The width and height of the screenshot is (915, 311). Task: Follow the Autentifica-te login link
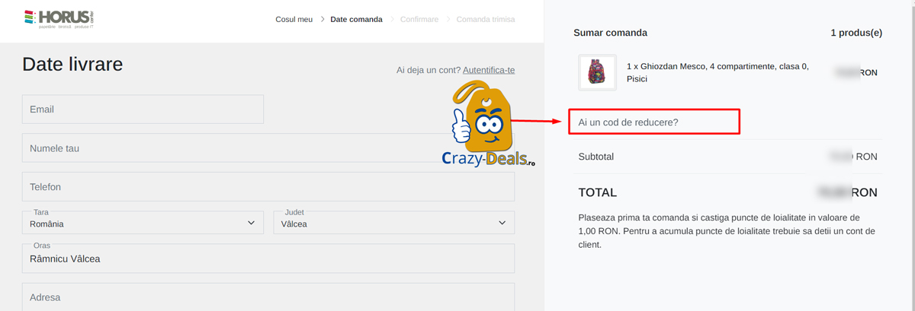[489, 70]
